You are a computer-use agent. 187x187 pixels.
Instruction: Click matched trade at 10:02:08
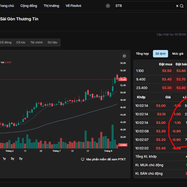point(161,131)
